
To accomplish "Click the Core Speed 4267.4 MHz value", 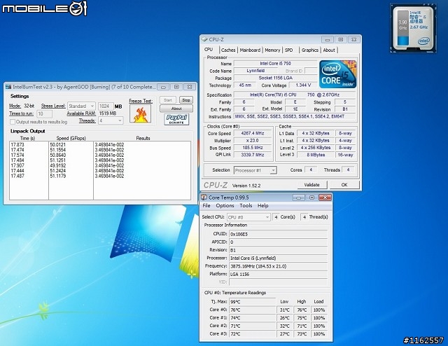I will 253,133.
